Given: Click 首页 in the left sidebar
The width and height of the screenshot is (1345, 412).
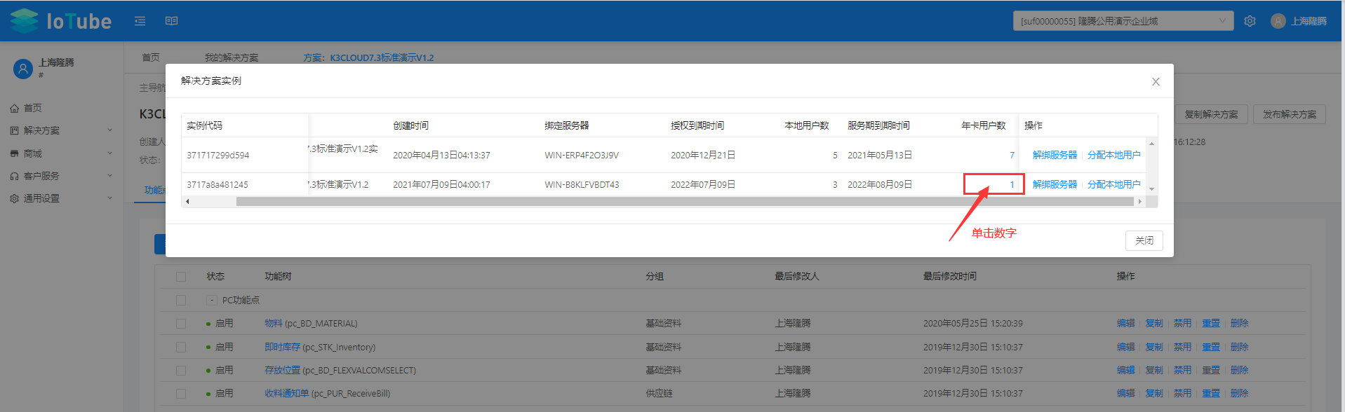Looking at the screenshot, I should click(33, 108).
